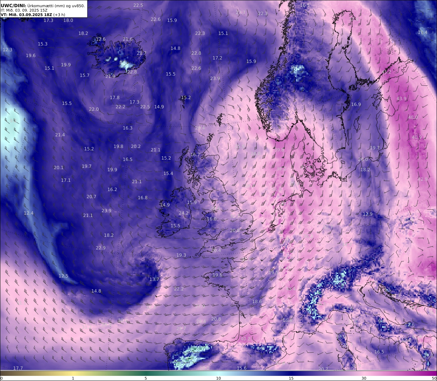
Task: Click the 16.2 value on the map
Action: click(x=112, y=189)
